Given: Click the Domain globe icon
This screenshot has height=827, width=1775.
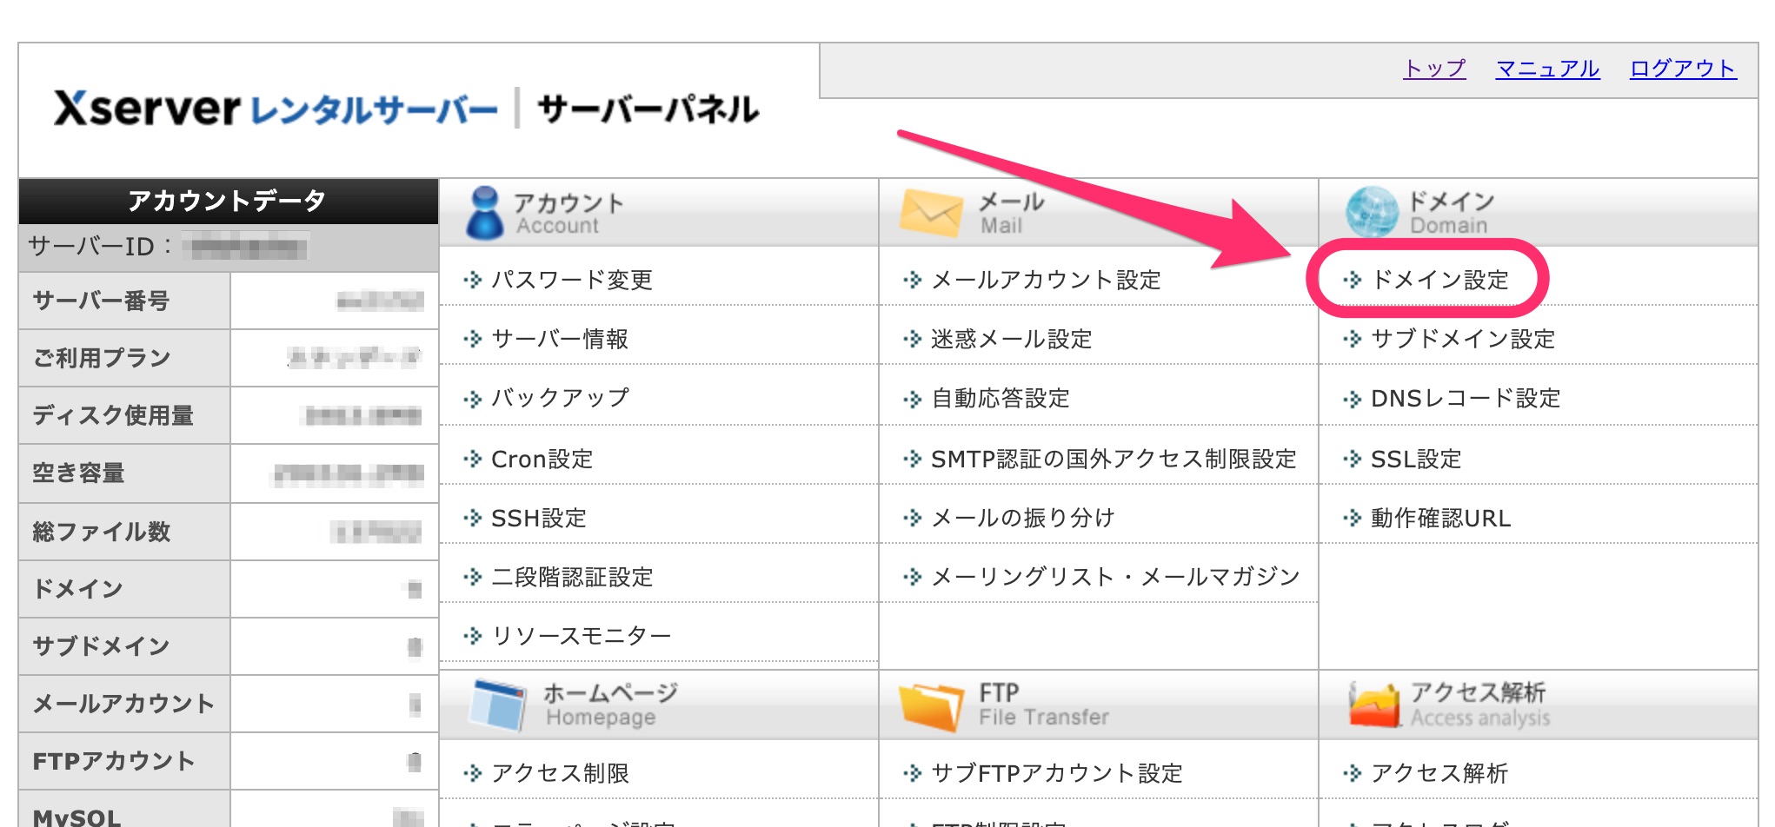Looking at the screenshot, I should [1371, 213].
